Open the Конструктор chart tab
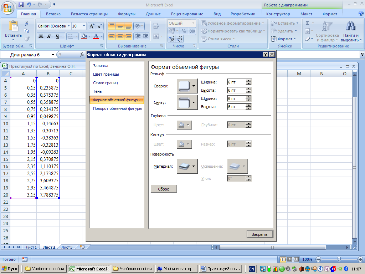The image size is (365, 274). click(278, 14)
